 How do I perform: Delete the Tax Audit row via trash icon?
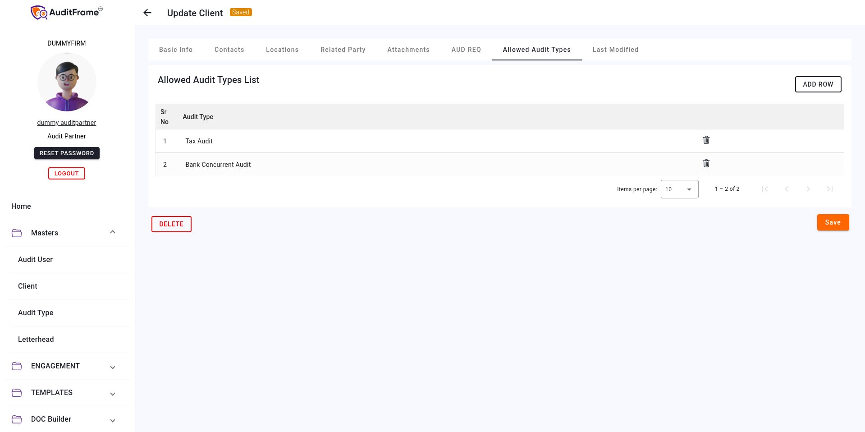[706, 140]
